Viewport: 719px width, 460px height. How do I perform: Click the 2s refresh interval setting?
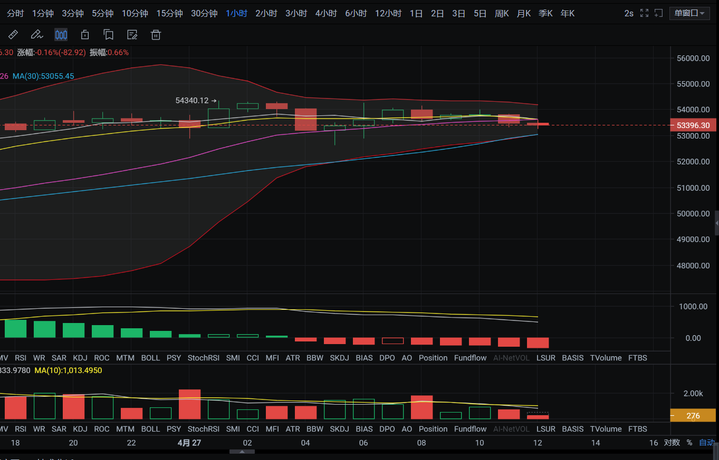tap(629, 13)
